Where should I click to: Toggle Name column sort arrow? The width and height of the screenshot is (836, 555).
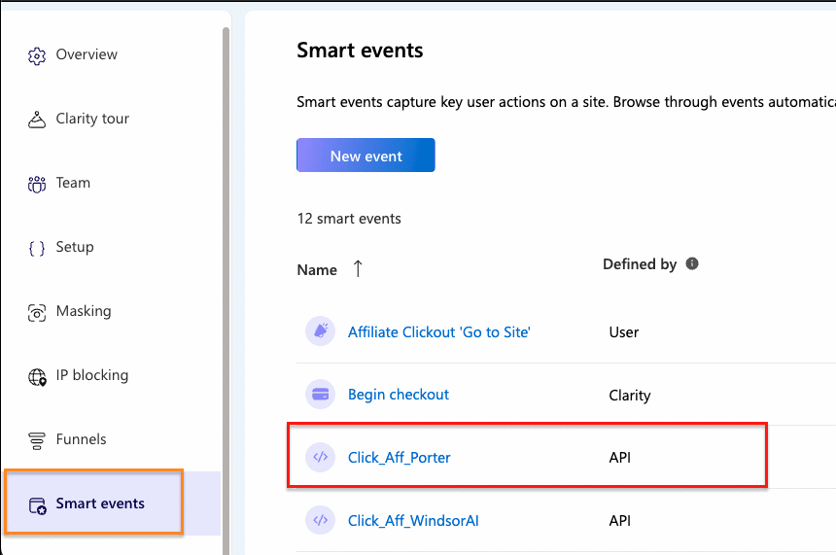tap(358, 269)
